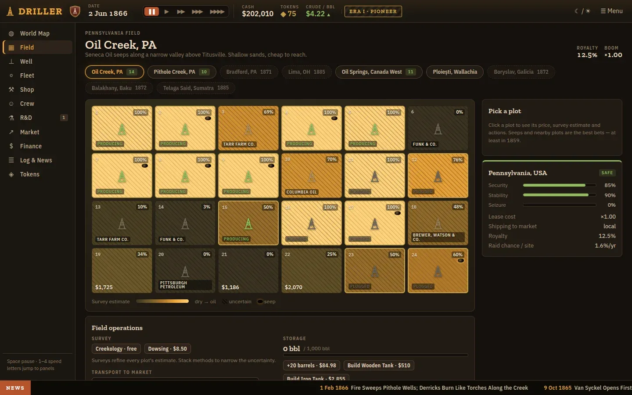Open the Tokens panel
The height and width of the screenshot is (395, 632).
(37, 174)
